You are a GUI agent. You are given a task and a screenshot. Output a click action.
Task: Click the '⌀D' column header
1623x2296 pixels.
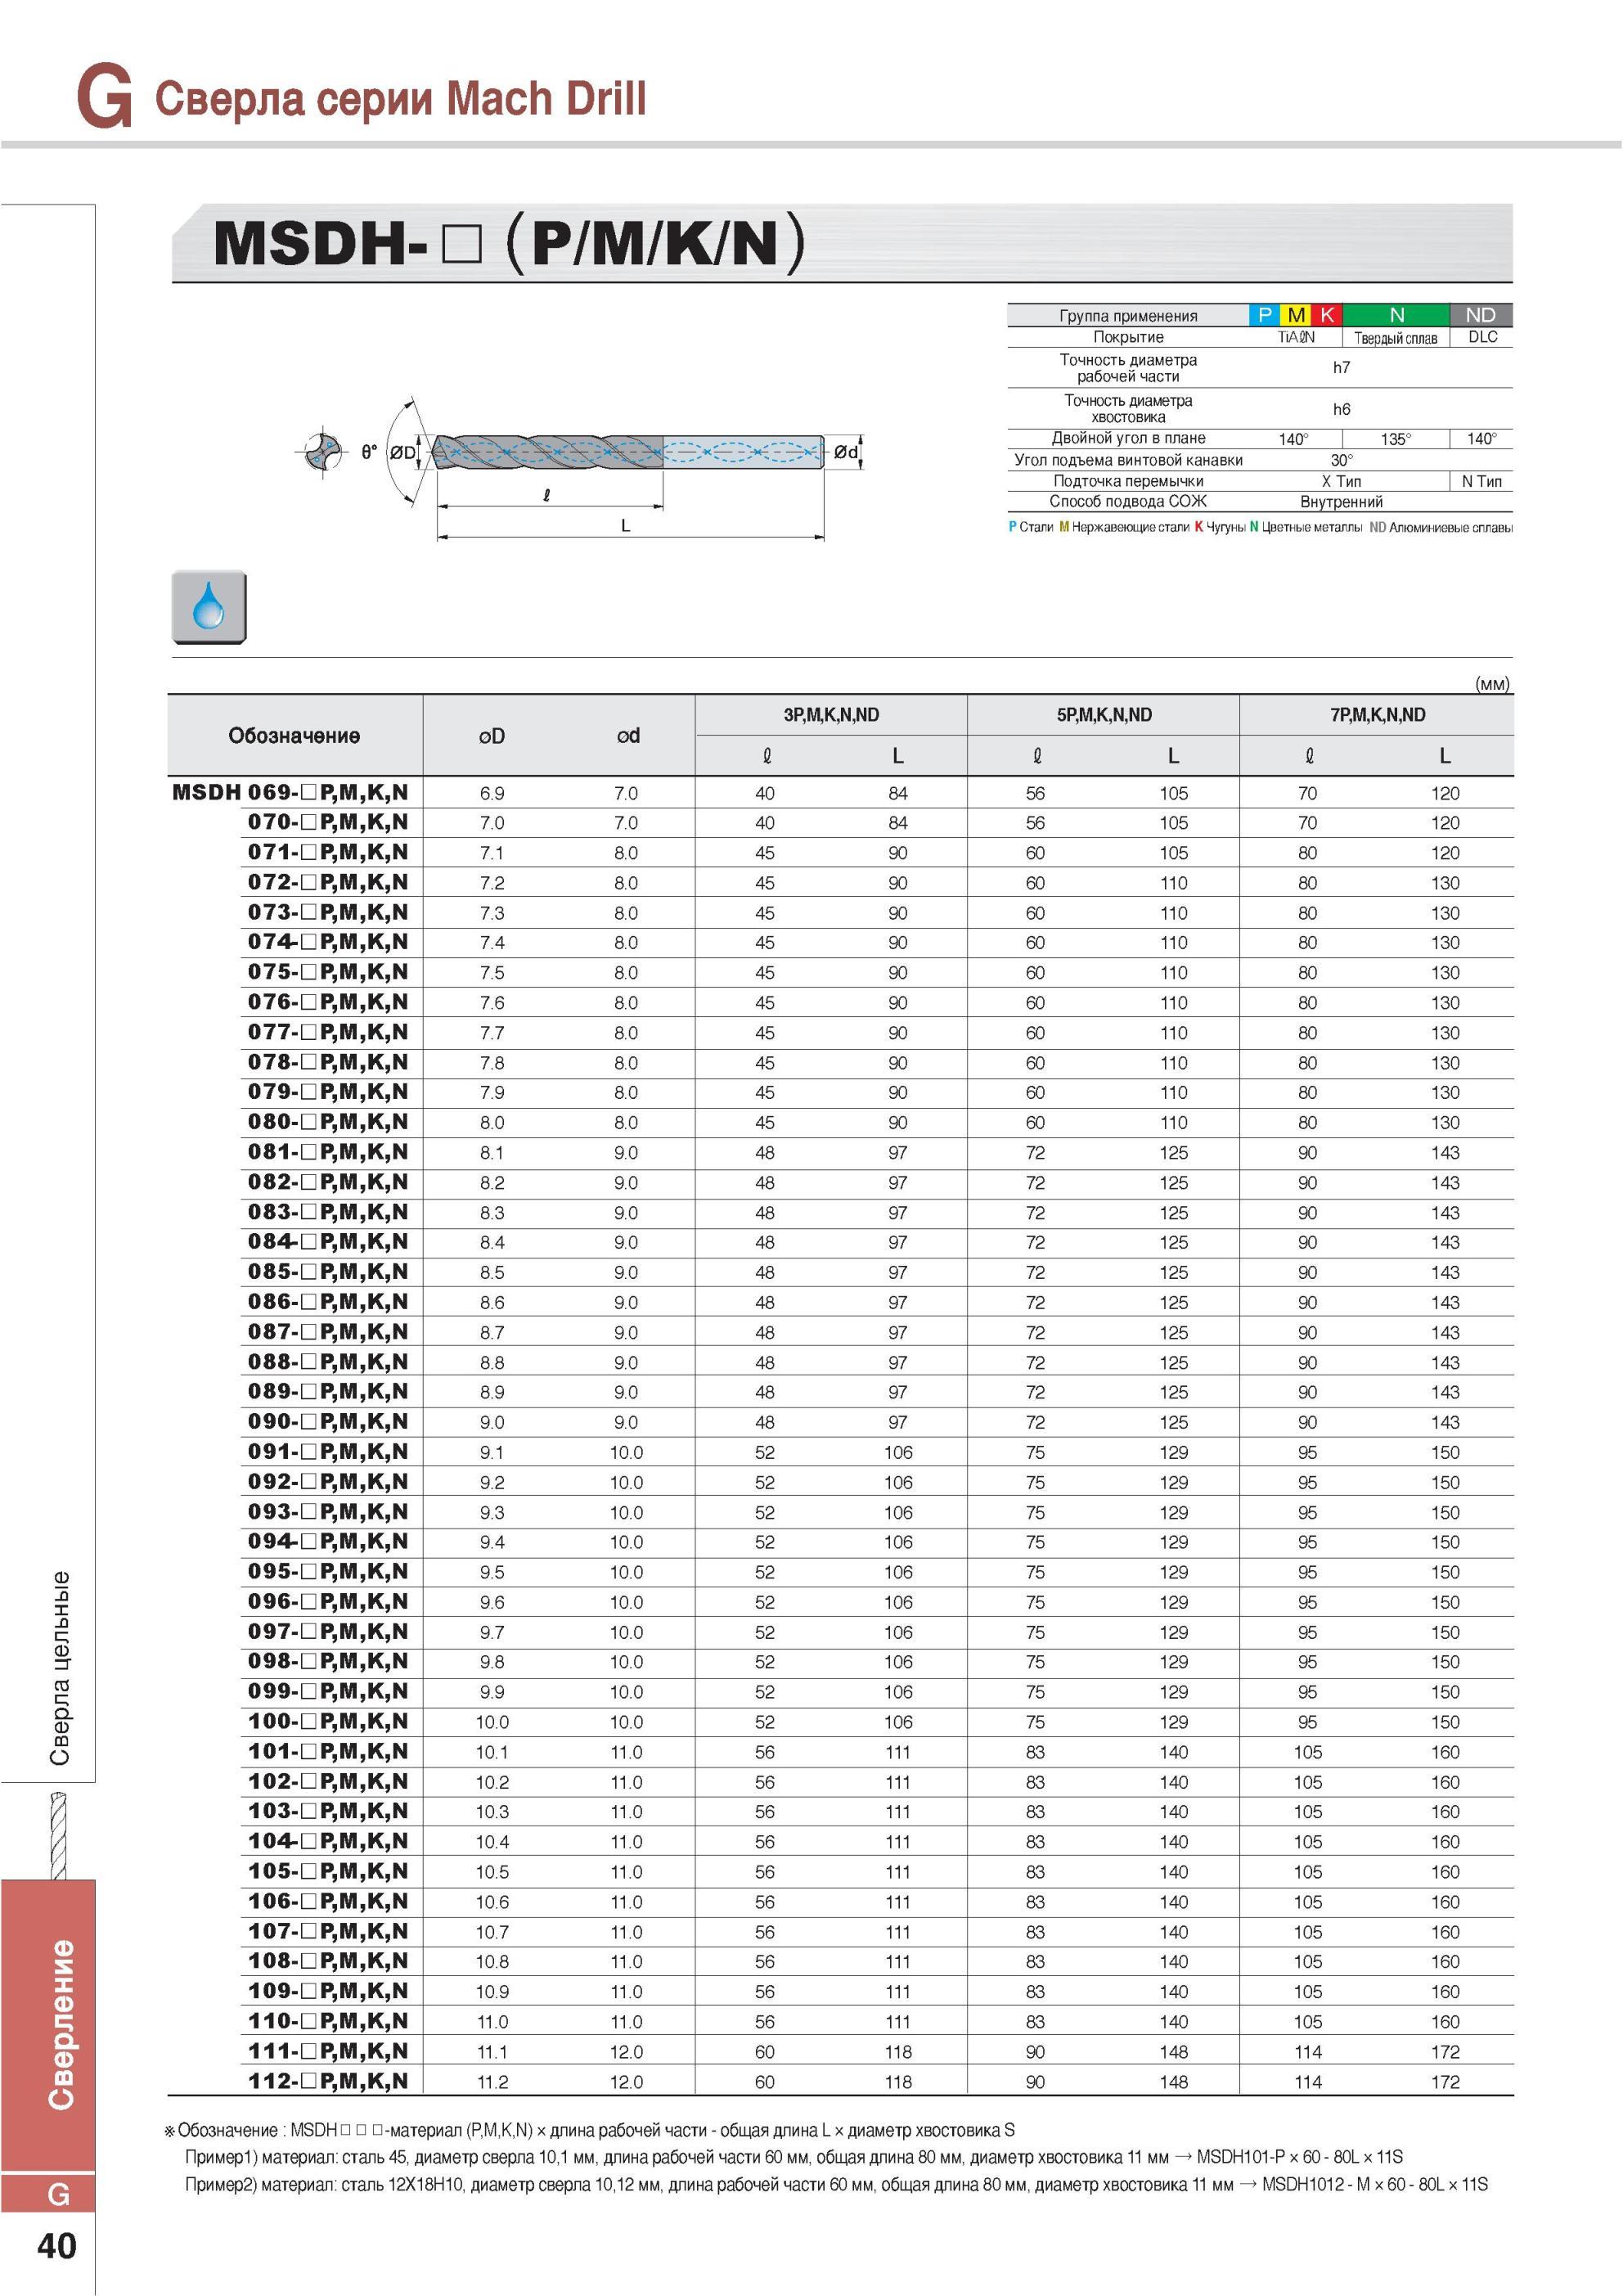491,736
